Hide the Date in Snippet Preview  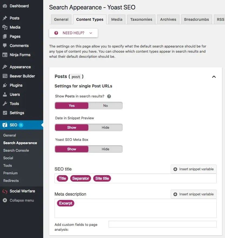[105, 127]
